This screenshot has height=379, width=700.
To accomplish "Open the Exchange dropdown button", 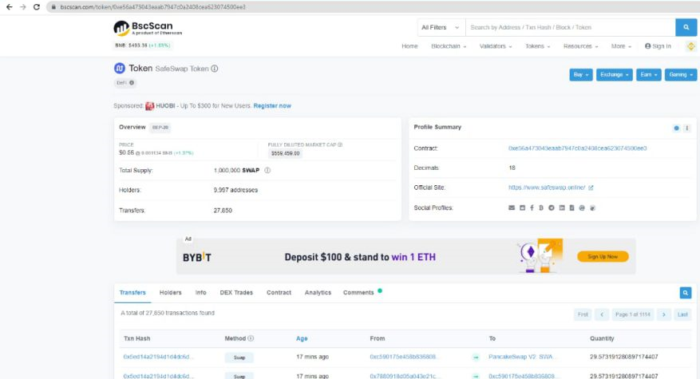I will tap(615, 74).
